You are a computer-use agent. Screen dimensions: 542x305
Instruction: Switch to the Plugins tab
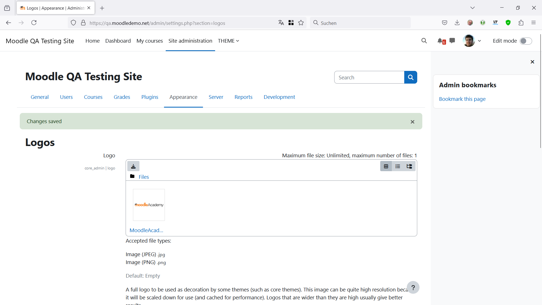pyautogui.click(x=150, y=97)
